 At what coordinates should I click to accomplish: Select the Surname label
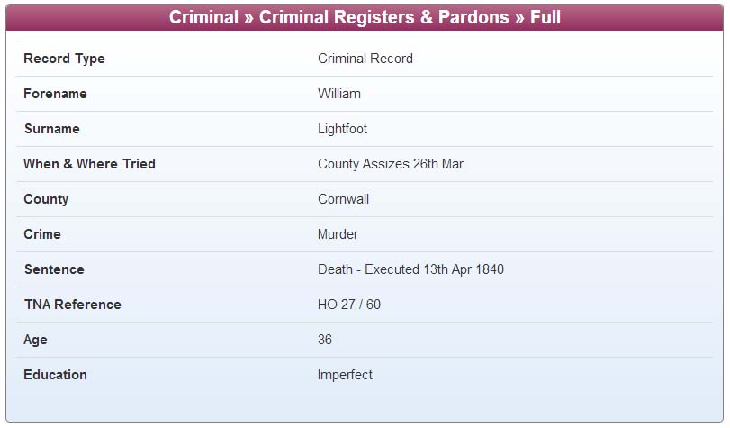52,129
